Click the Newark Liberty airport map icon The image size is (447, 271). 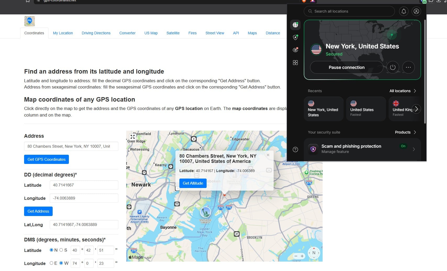(140, 212)
